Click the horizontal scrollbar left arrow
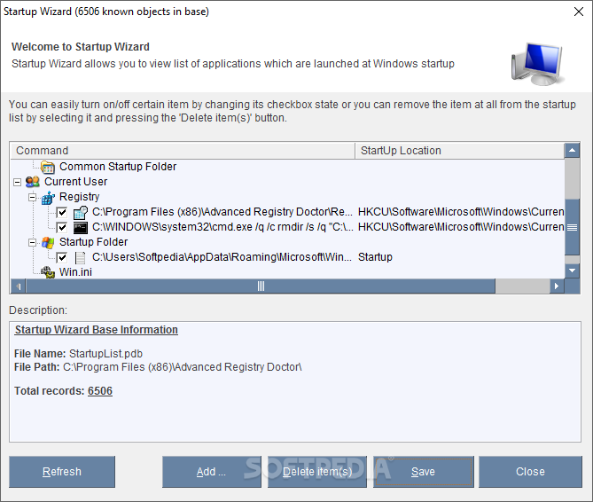The image size is (593, 502). (18, 286)
